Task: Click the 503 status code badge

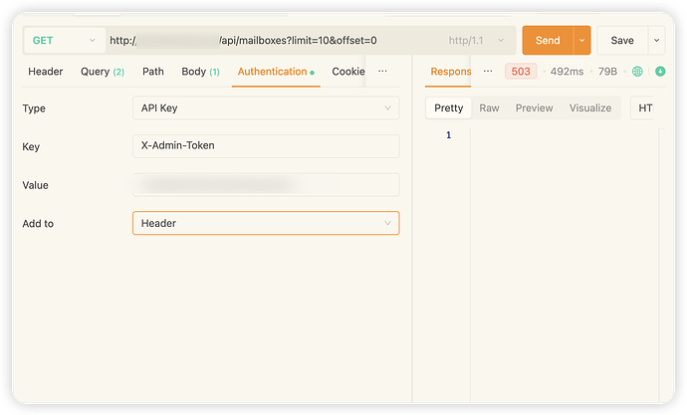Action: pos(521,72)
